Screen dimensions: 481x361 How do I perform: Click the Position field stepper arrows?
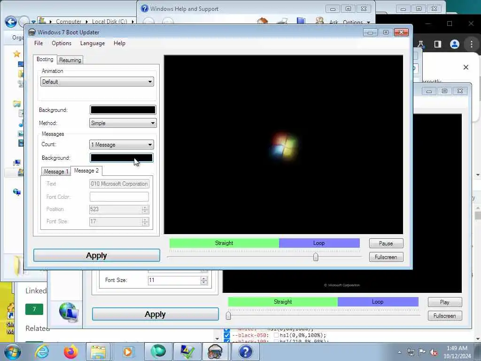pos(145,209)
